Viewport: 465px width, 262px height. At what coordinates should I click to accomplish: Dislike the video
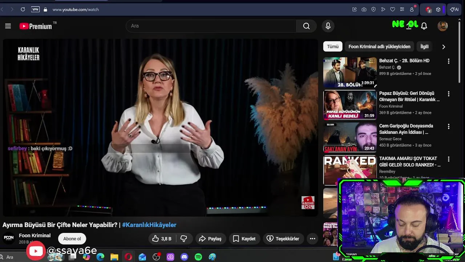coord(184,239)
